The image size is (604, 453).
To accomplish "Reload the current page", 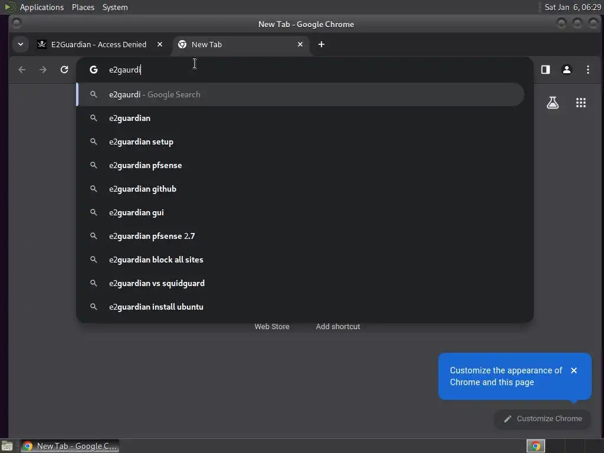I will (64, 70).
